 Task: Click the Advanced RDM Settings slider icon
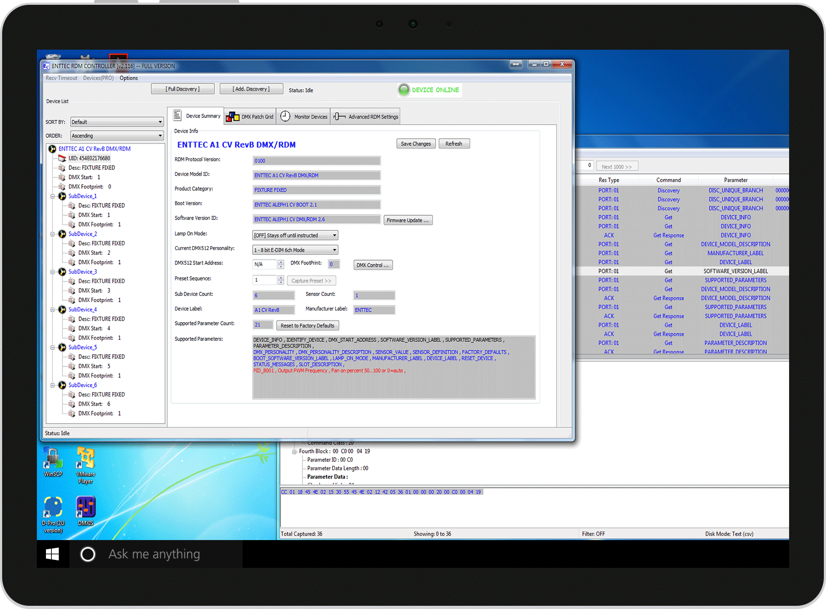click(339, 116)
